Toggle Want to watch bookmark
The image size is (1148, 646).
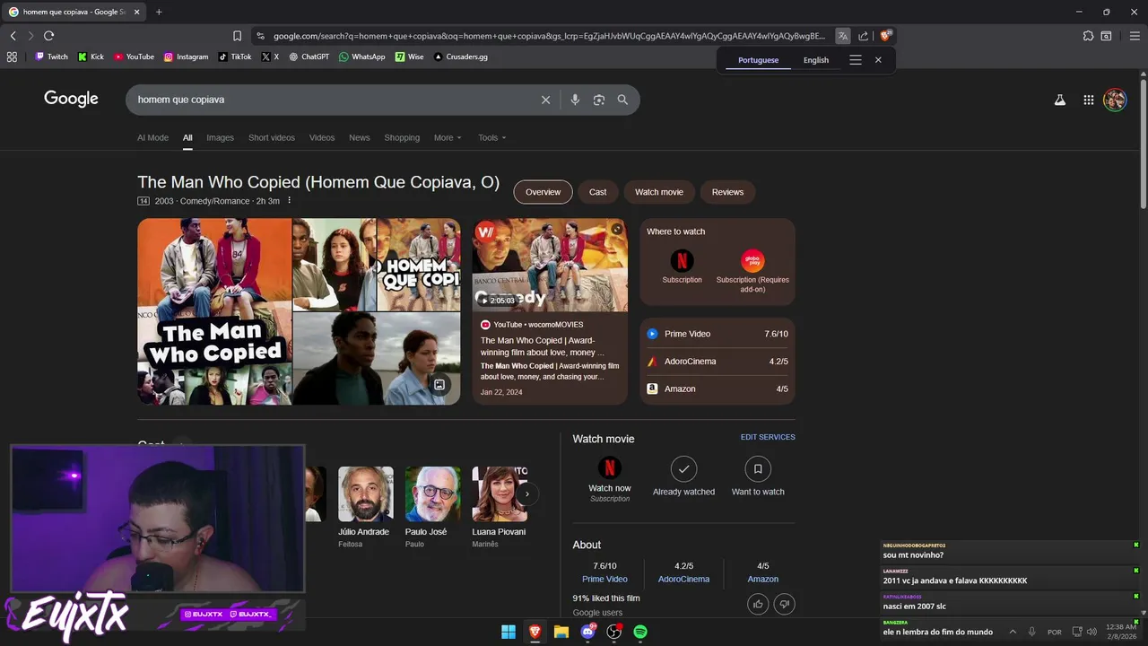click(x=758, y=476)
